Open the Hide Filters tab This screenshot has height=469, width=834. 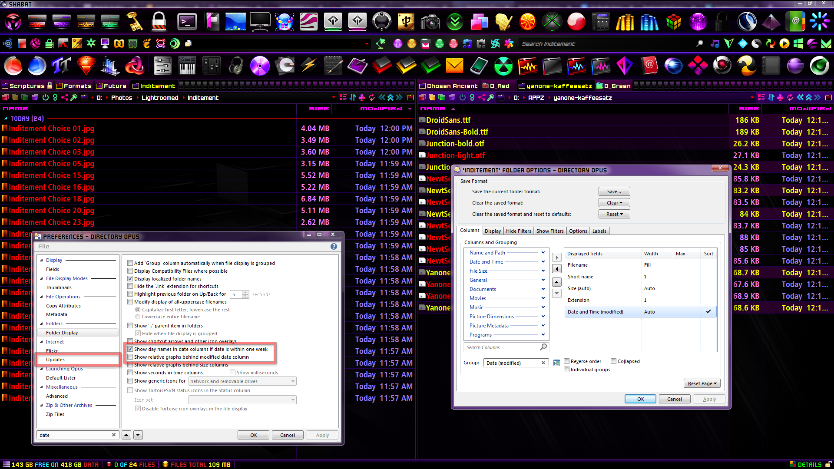click(x=518, y=231)
